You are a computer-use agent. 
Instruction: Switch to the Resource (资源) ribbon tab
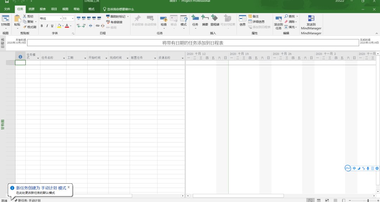[31, 9]
